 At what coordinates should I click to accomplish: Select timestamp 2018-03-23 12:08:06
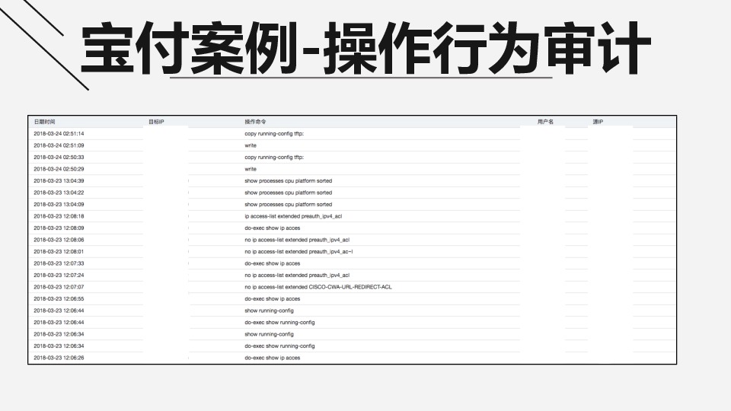[x=59, y=240]
